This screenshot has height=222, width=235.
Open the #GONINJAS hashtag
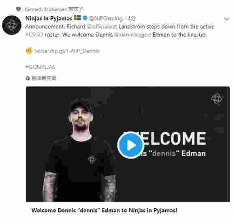(x=41, y=67)
